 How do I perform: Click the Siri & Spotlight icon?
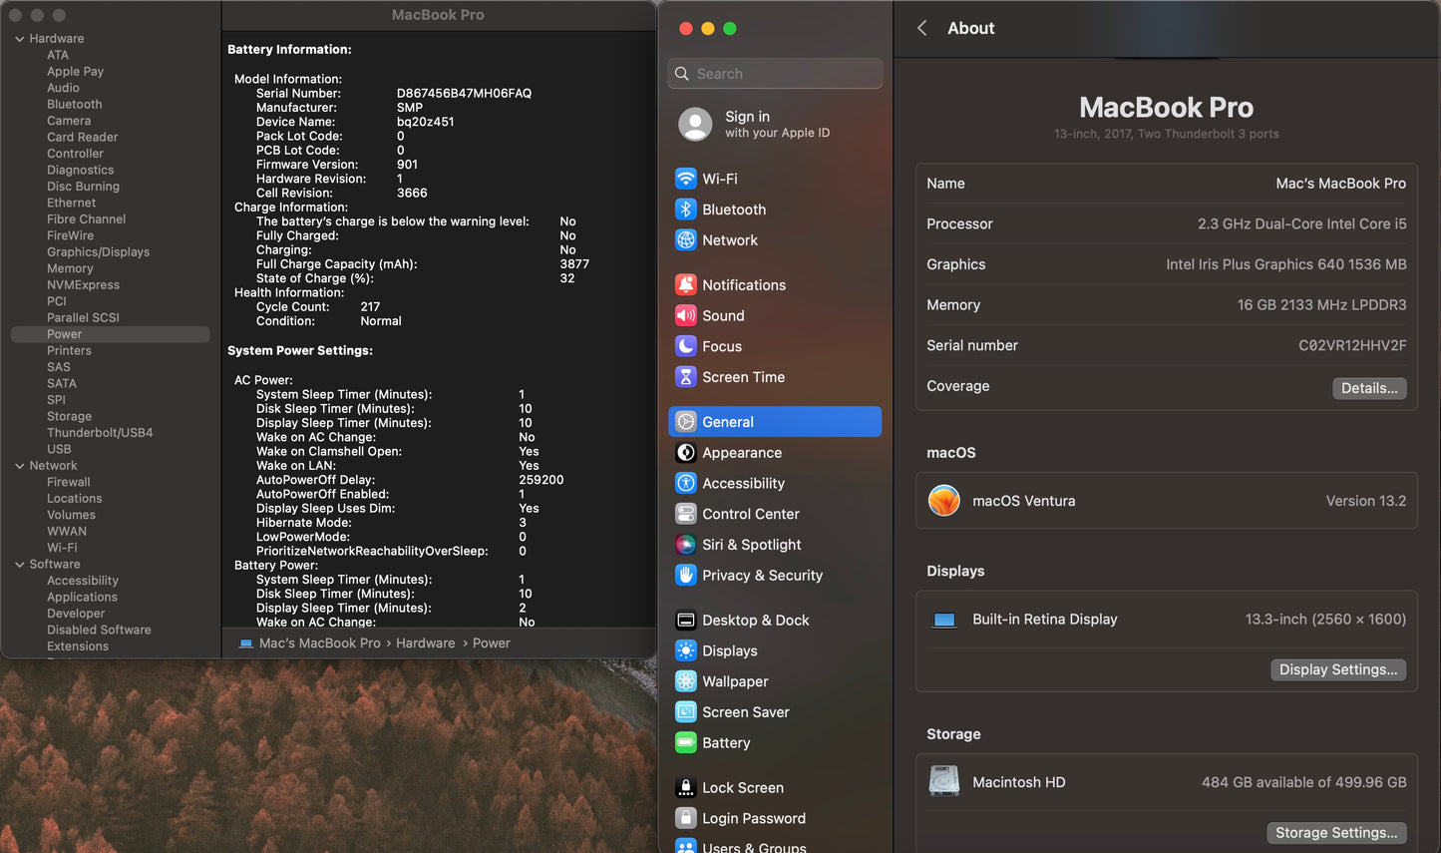[x=685, y=545]
